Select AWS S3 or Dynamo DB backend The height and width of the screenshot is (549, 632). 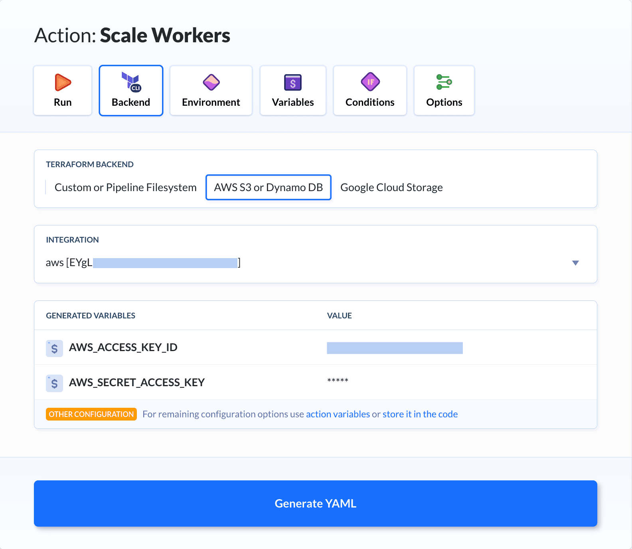[269, 188]
